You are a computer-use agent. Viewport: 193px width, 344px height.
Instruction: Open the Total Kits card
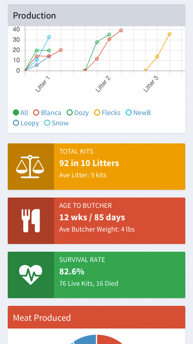97,167
